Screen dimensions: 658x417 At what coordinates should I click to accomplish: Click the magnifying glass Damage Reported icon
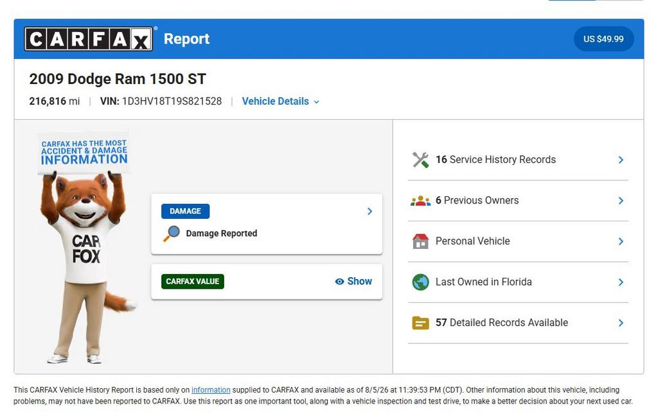pyautogui.click(x=171, y=234)
